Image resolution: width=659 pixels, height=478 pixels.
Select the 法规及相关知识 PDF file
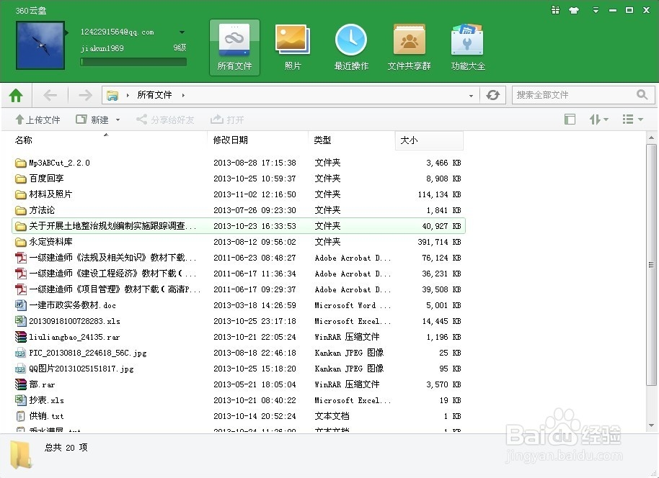click(x=239, y=258)
